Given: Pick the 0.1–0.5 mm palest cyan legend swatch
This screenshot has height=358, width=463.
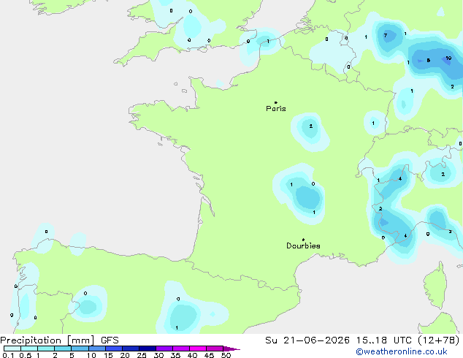Looking at the screenshot, I should coord(12,349).
